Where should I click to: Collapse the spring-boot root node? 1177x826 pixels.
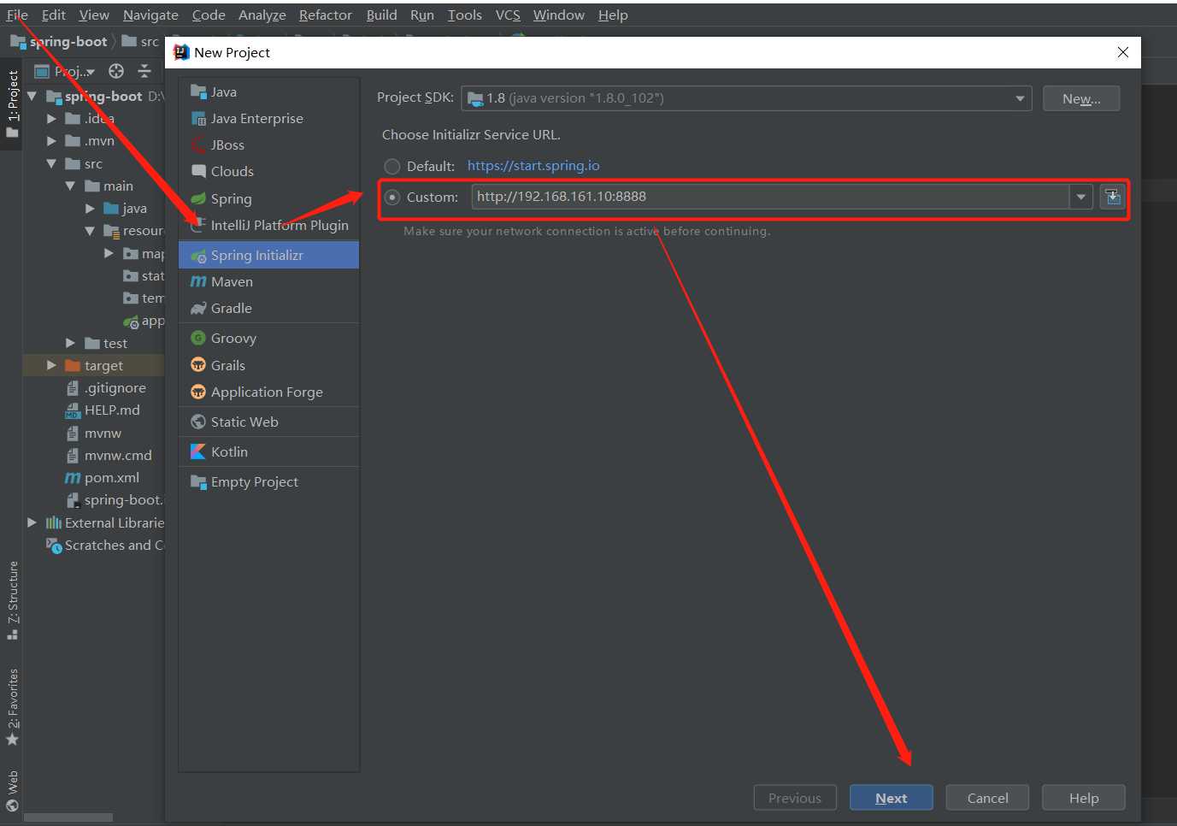click(x=32, y=96)
